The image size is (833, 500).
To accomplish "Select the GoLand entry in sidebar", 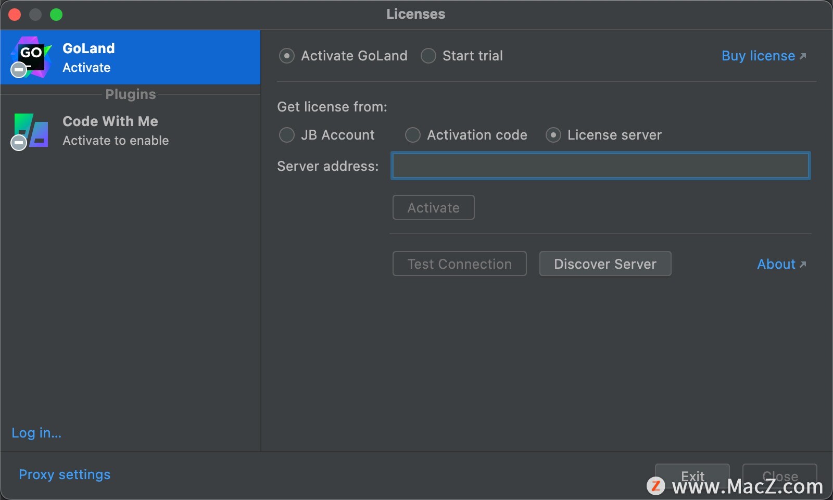I will (130, 57).
